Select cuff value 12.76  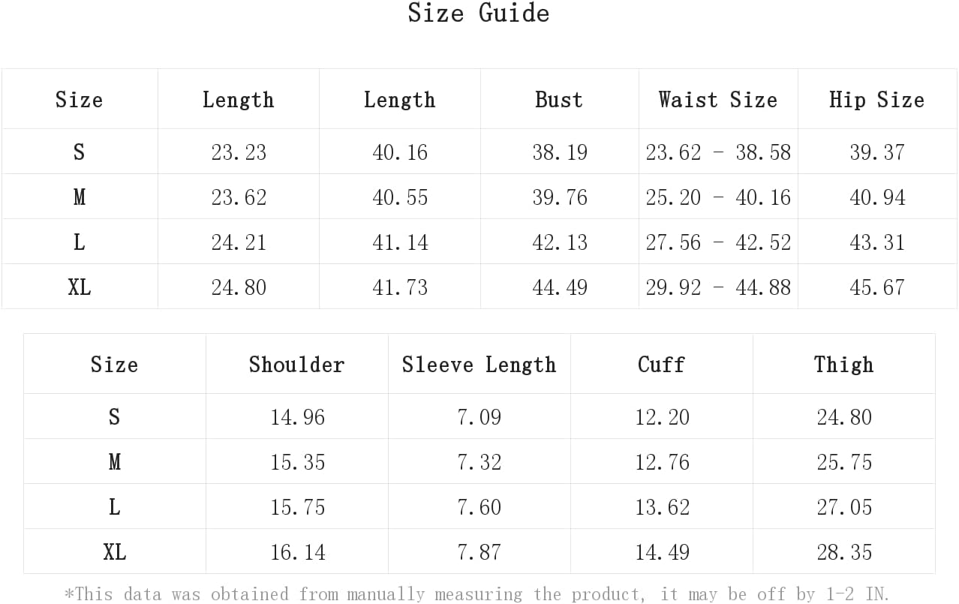coord(662,462)
